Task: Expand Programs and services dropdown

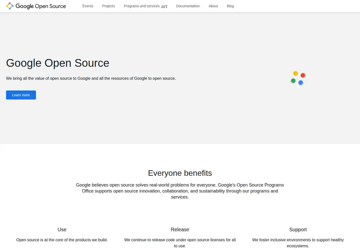Action: click(145, 6)
